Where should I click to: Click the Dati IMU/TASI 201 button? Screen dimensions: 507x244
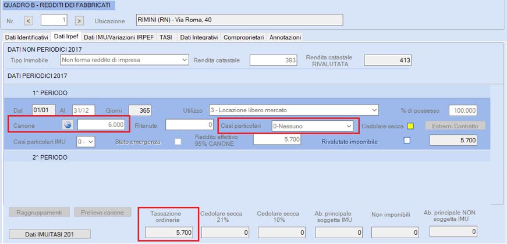(50, 234)
